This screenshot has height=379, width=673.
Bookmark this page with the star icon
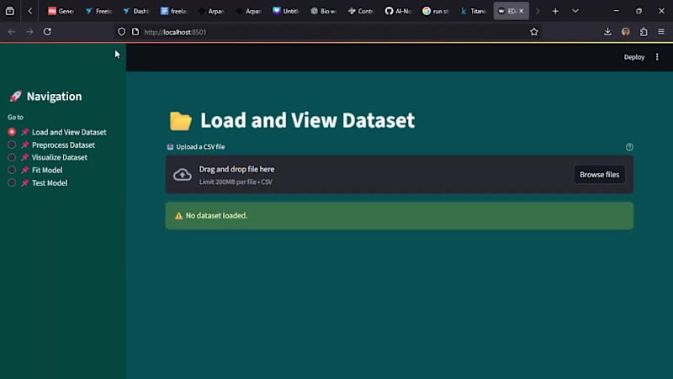533,32
